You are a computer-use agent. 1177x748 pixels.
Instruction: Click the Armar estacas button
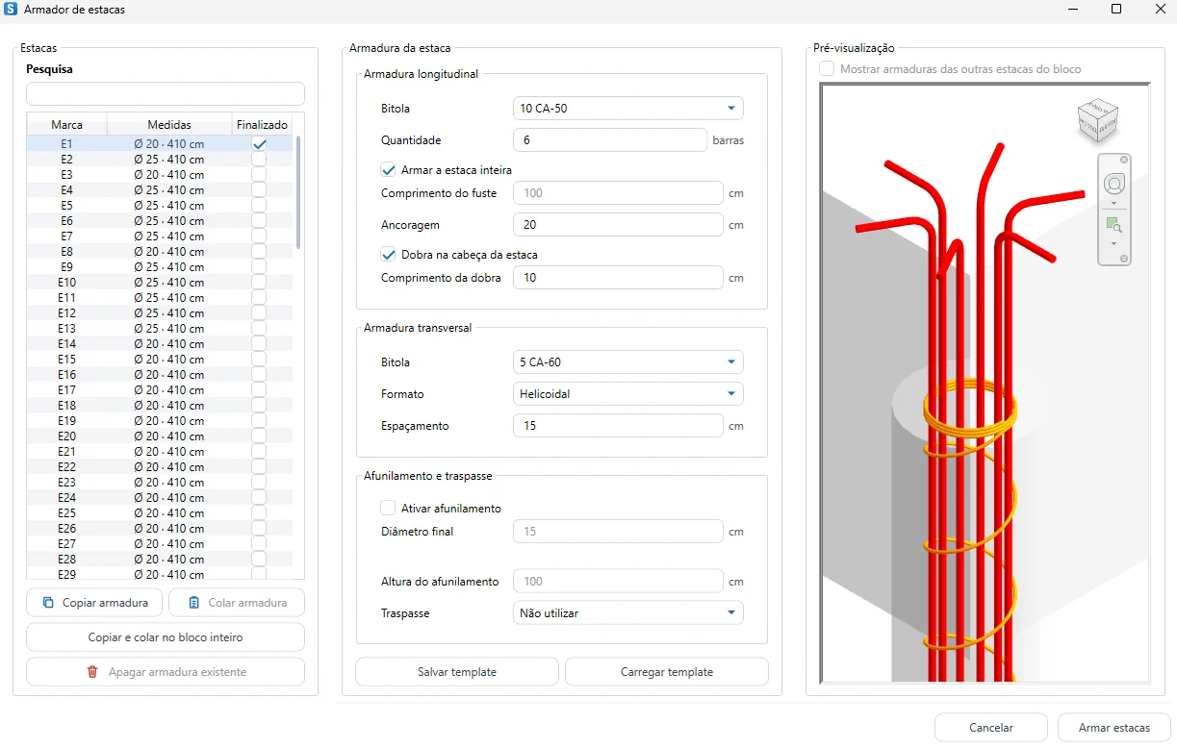1114,728
